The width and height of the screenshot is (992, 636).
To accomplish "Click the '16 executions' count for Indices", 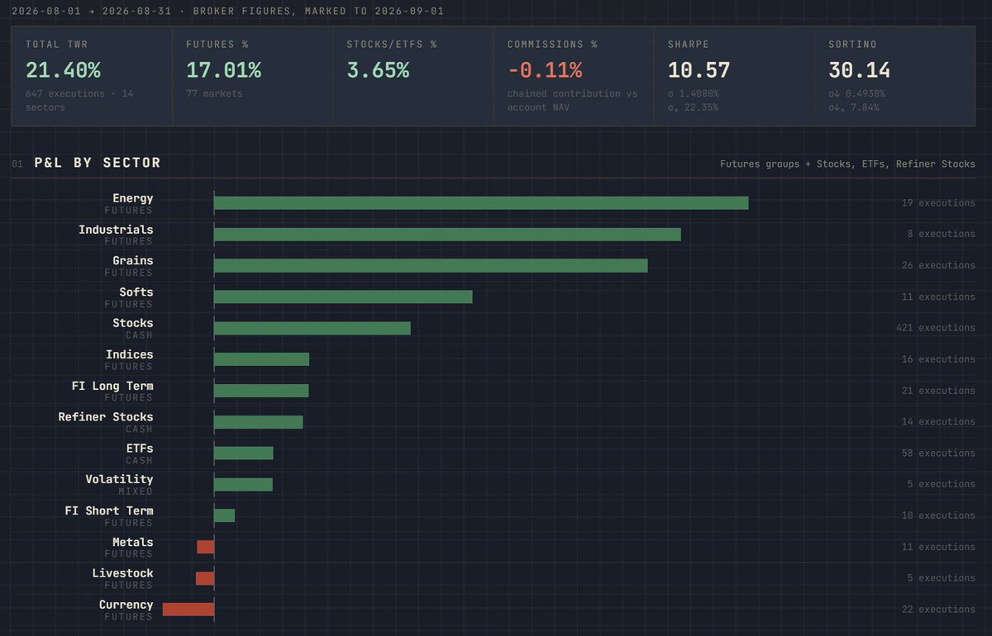I will click(939, 359).
